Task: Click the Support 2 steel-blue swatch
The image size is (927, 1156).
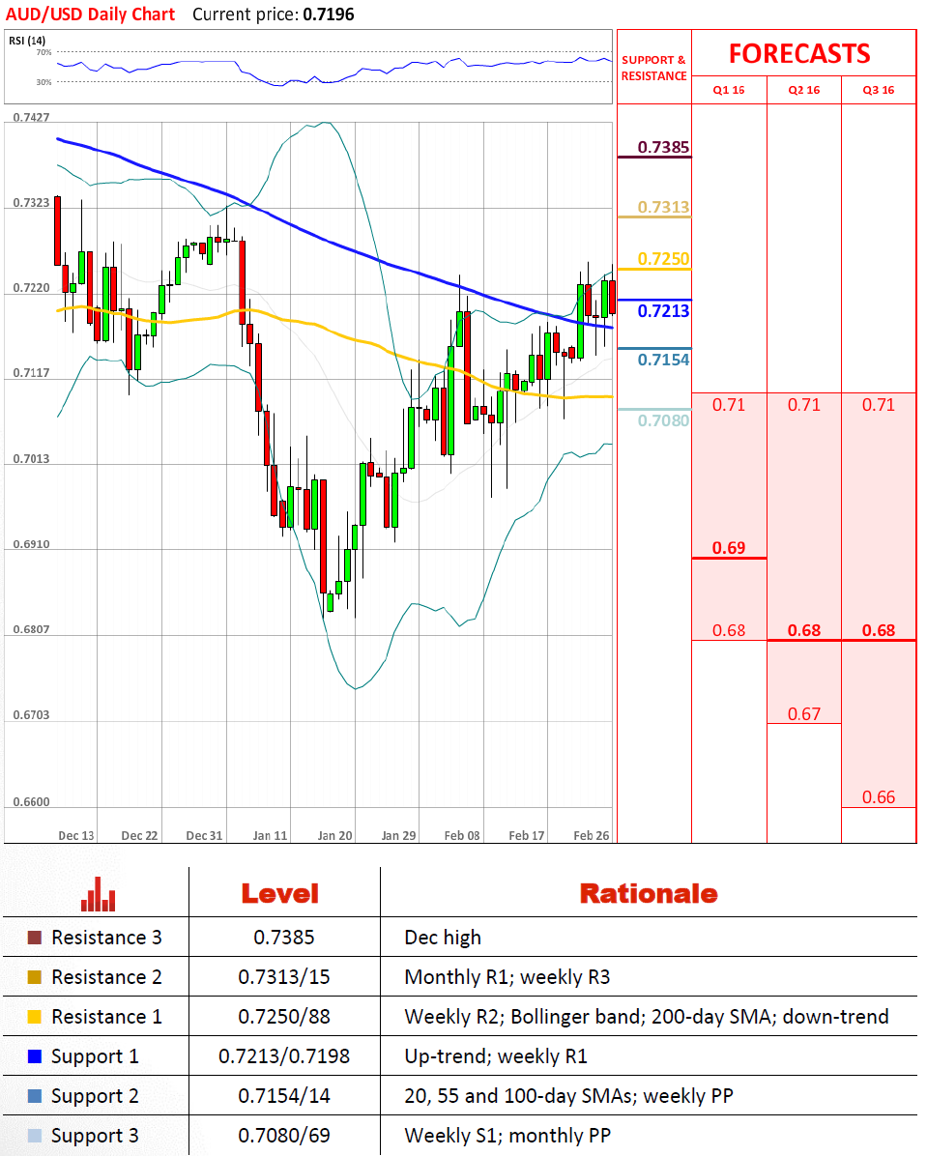Action: click(34, 1096)
